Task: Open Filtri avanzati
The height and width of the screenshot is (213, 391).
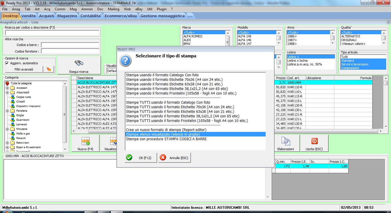Action: coord(24,69)
